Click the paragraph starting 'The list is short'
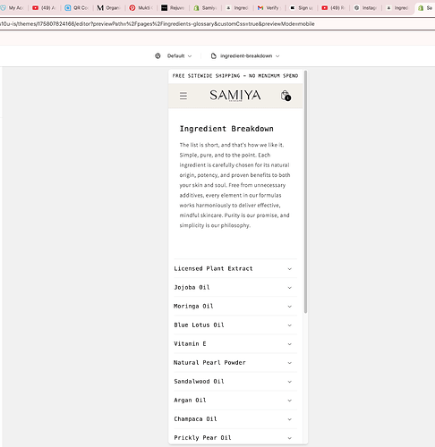Screen dimensions: 435x447 235,185
